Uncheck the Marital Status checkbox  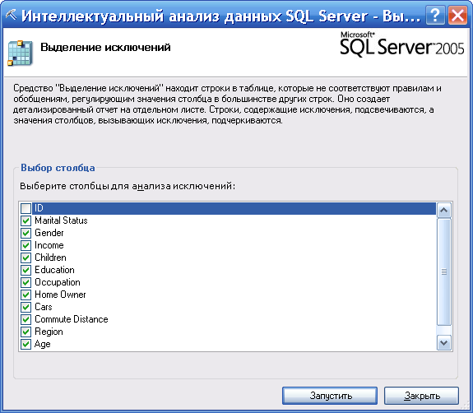(x=26, y=220)
